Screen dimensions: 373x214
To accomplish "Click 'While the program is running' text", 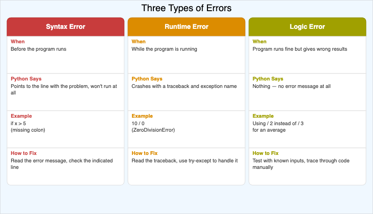I will (164, 49).
